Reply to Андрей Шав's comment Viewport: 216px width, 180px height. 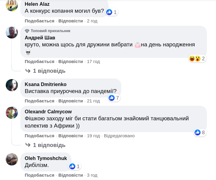point(70,62)
